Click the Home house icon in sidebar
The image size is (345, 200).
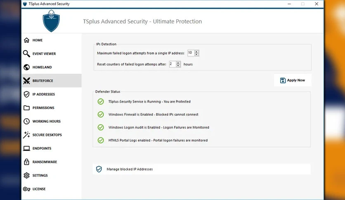coord(27,40)
